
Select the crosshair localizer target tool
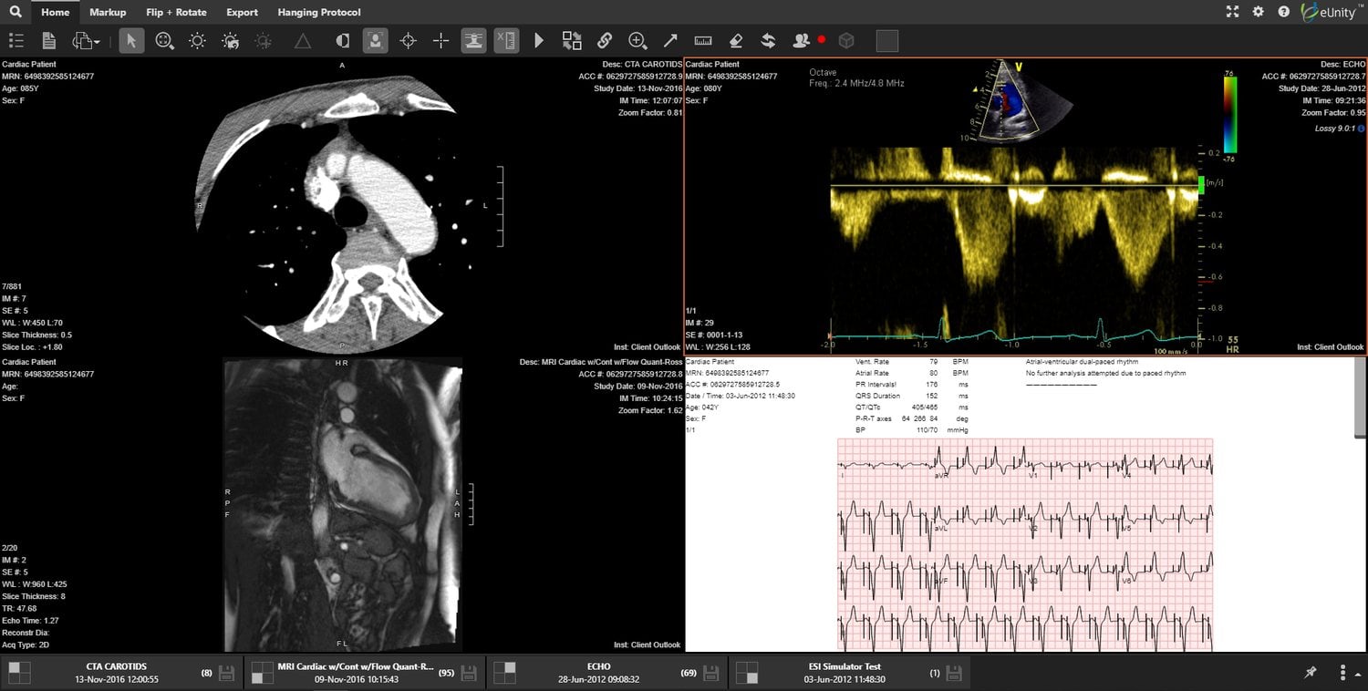[x=409, y=41]
